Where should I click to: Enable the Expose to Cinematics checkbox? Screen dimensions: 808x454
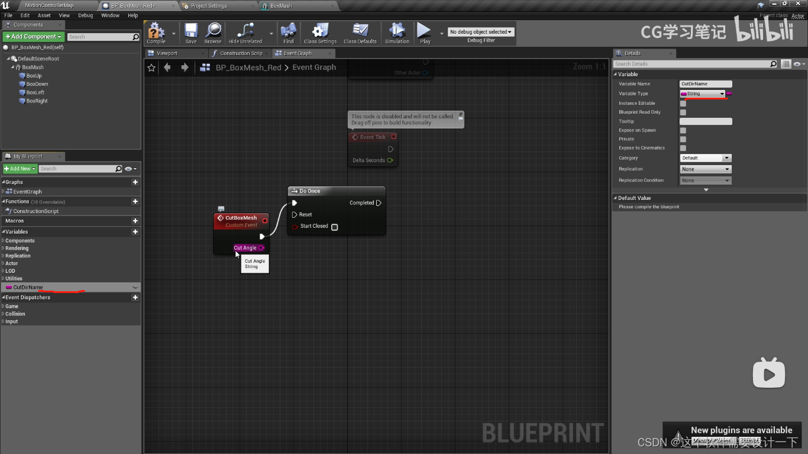(x=683, y=148)
